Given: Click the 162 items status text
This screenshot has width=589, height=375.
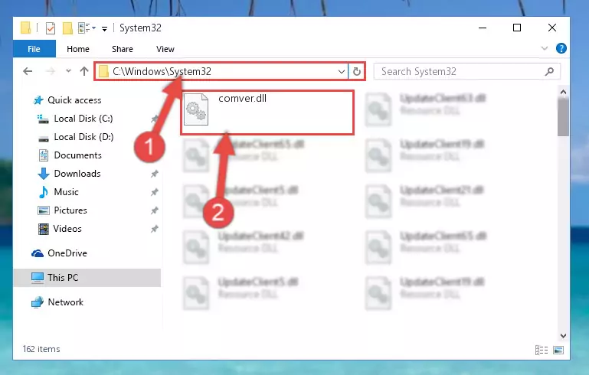Looking at the screenshot, I should pyautogui.click(x=41, y=349).
